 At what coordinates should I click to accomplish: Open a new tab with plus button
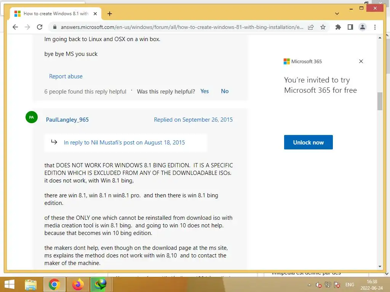click(110, 14)
